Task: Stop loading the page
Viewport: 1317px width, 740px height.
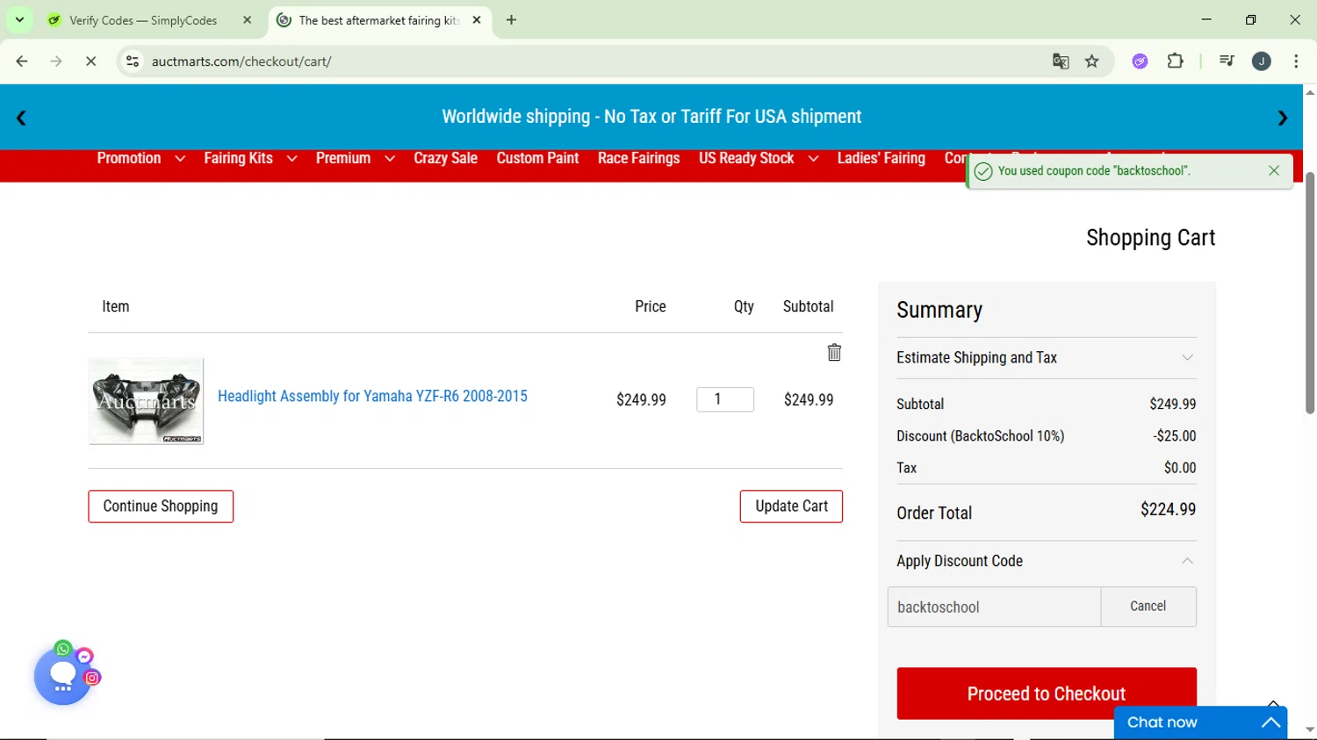Action: tap(90, 61)
